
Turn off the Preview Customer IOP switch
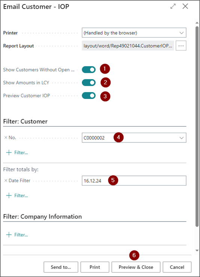coord(89,96)
